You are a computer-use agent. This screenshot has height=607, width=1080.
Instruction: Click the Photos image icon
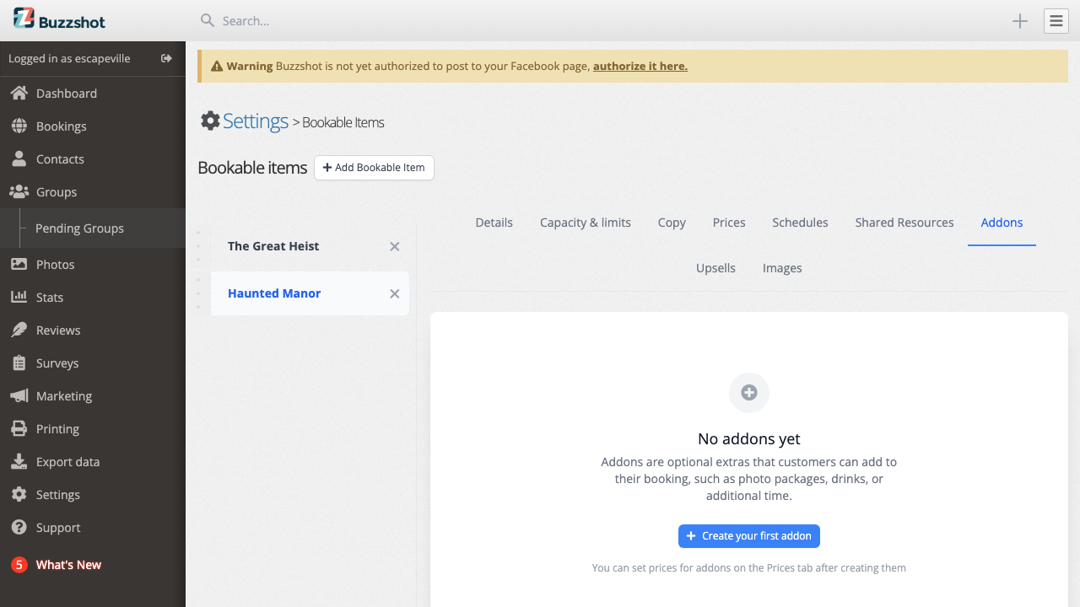pos(19,264)
